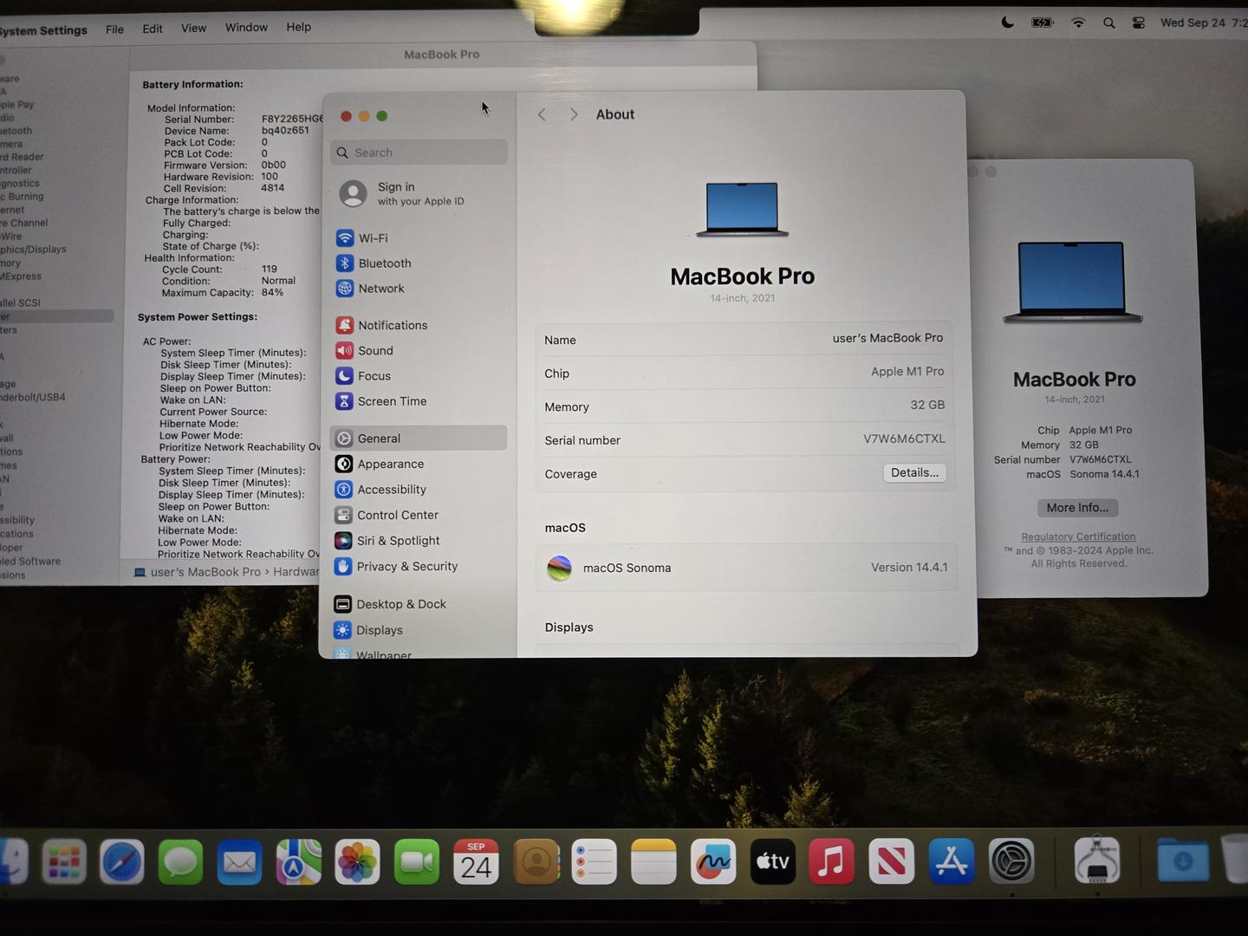Open App Store from the Dock

(951, 862)
